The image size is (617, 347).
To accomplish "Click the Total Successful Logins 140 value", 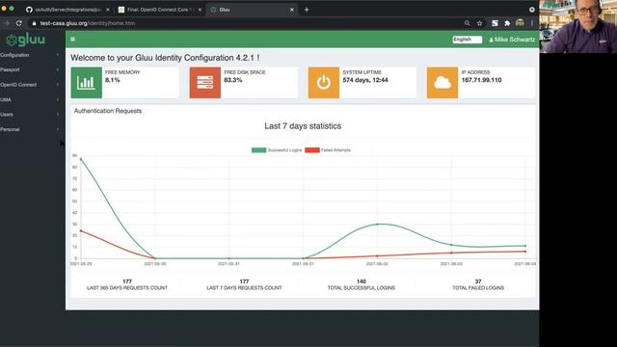I will coord(362,281).
